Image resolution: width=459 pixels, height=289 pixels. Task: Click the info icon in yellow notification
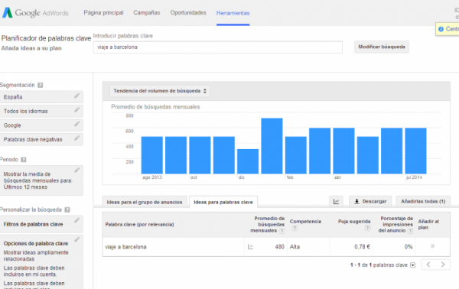point(441,29)
